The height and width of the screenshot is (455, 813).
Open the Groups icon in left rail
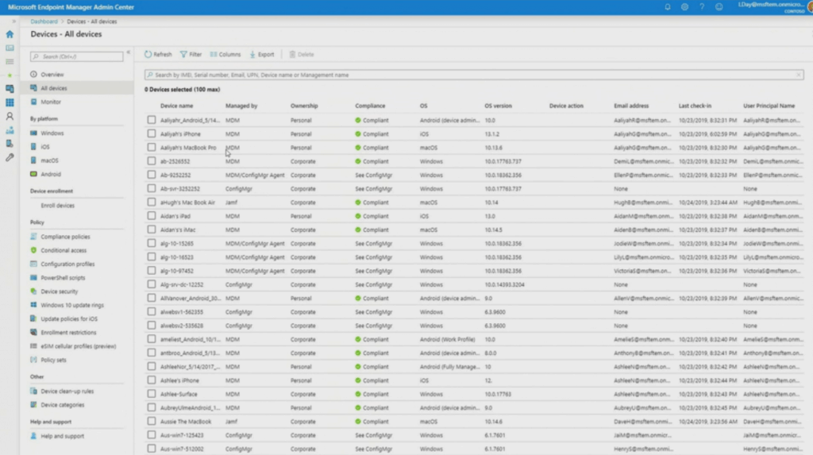tap(10, 130)
